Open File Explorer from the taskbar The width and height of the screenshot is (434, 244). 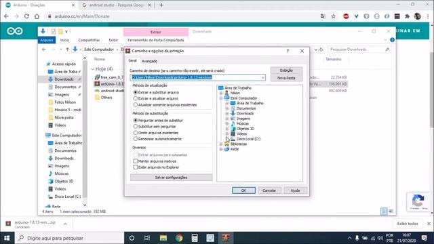pos(163,238)
